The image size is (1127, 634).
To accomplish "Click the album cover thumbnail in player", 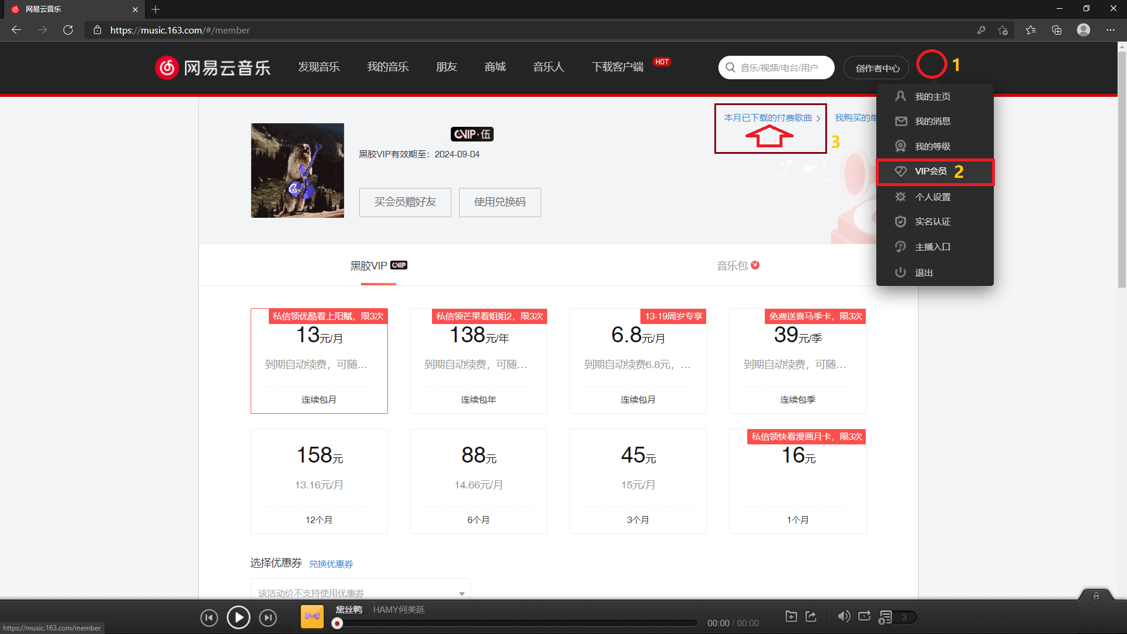I will [312, 616].
